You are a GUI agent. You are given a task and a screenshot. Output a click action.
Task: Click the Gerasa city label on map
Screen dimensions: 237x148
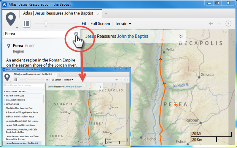point(207,75)
